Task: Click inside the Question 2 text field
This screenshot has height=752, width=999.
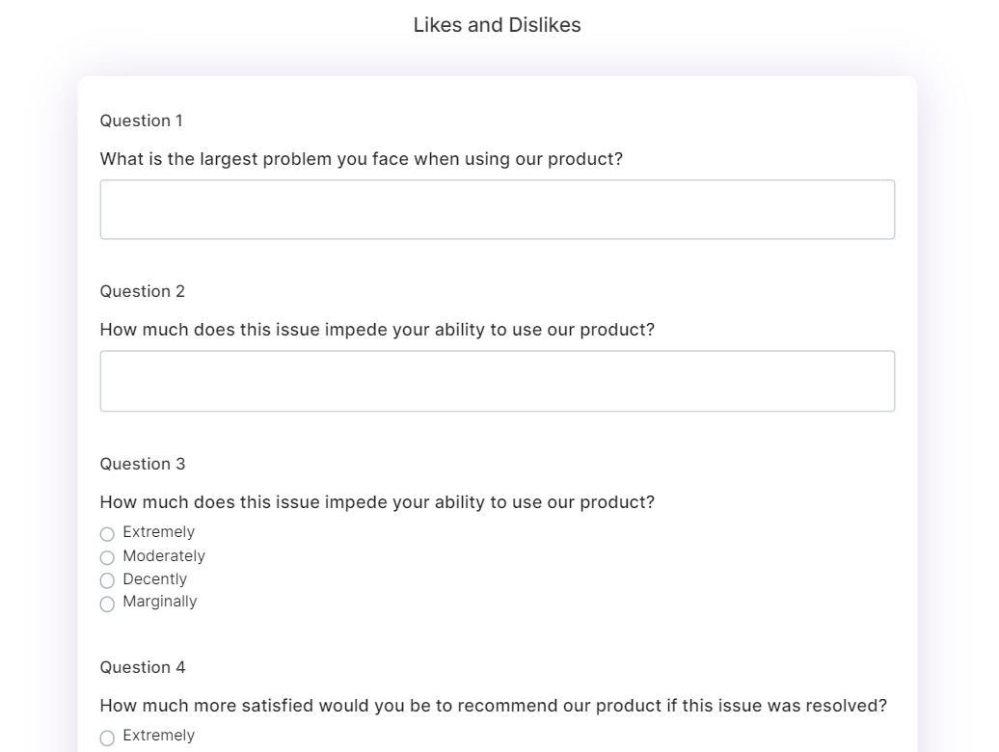Action: pyautogui.click(x=497, y=380)
